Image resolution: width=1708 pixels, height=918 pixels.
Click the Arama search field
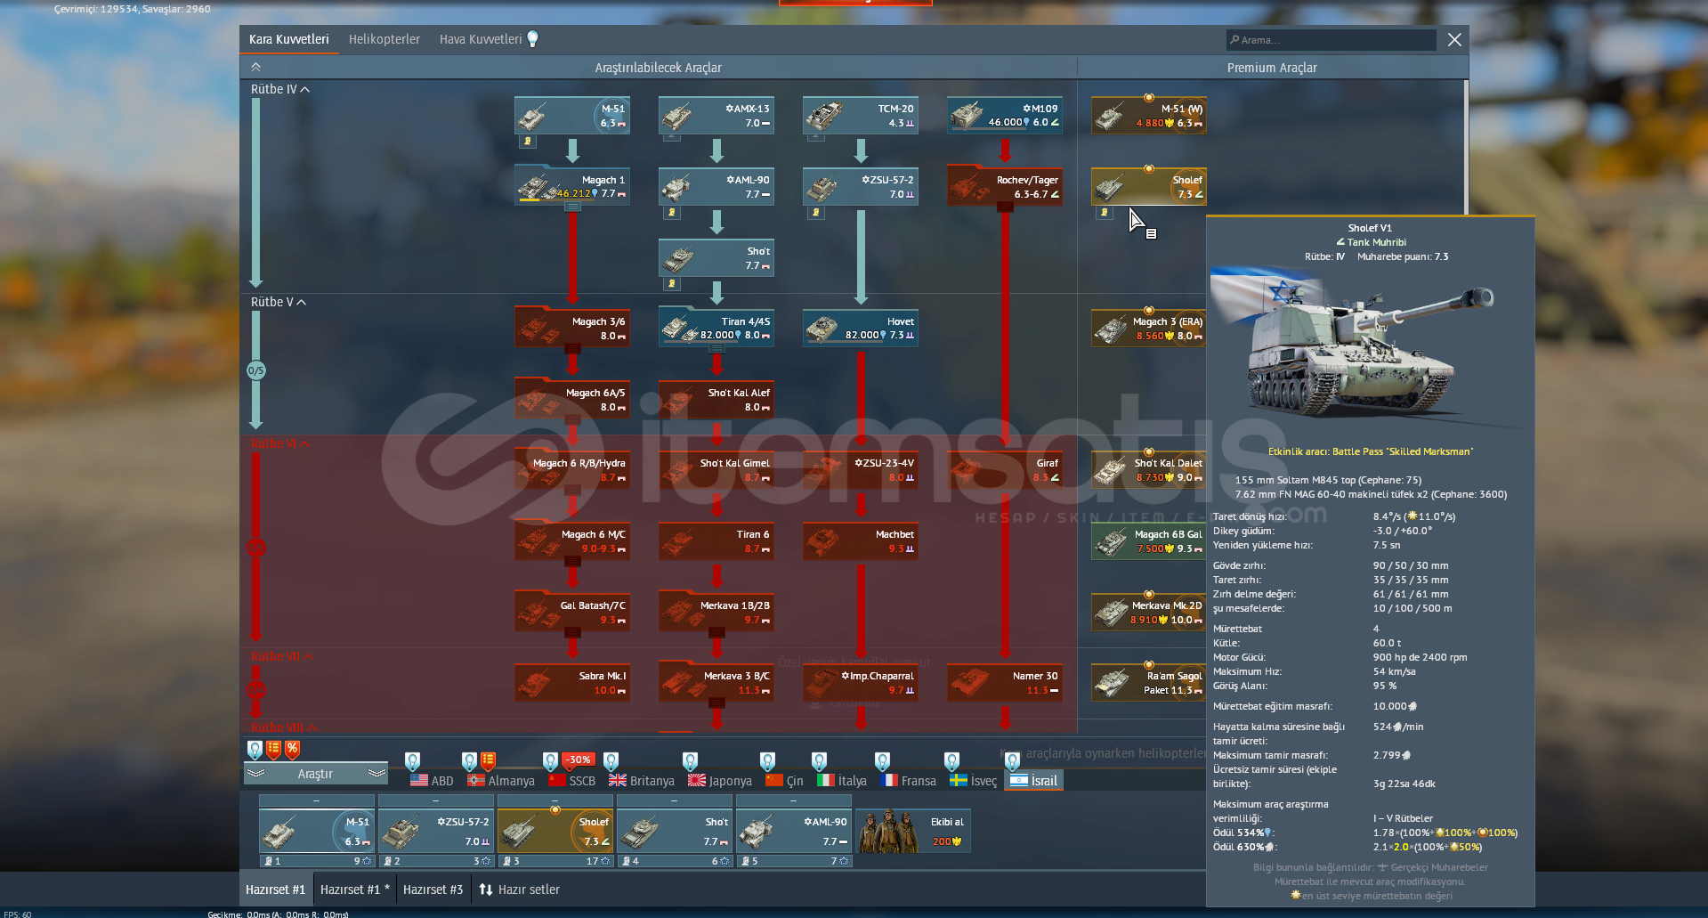(1332, 39)
